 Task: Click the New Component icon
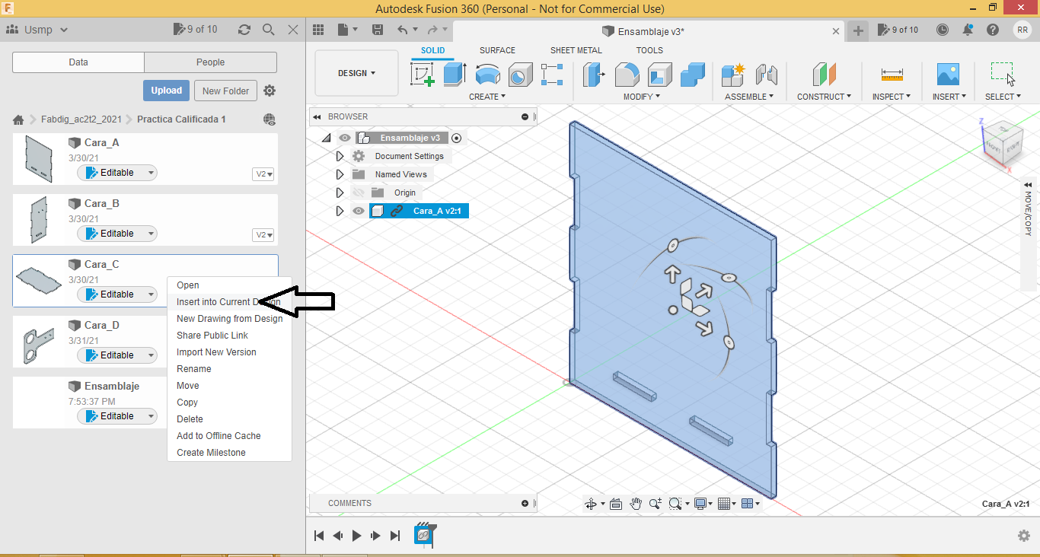[733, 75]
